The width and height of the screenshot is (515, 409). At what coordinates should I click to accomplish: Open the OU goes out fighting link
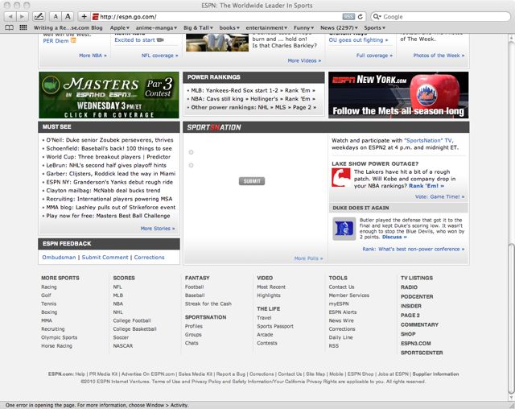point(358,39)
